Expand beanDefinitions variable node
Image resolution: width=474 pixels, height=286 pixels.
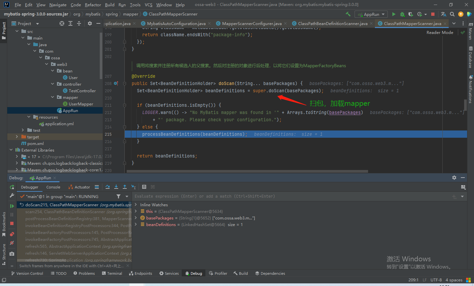136,224
